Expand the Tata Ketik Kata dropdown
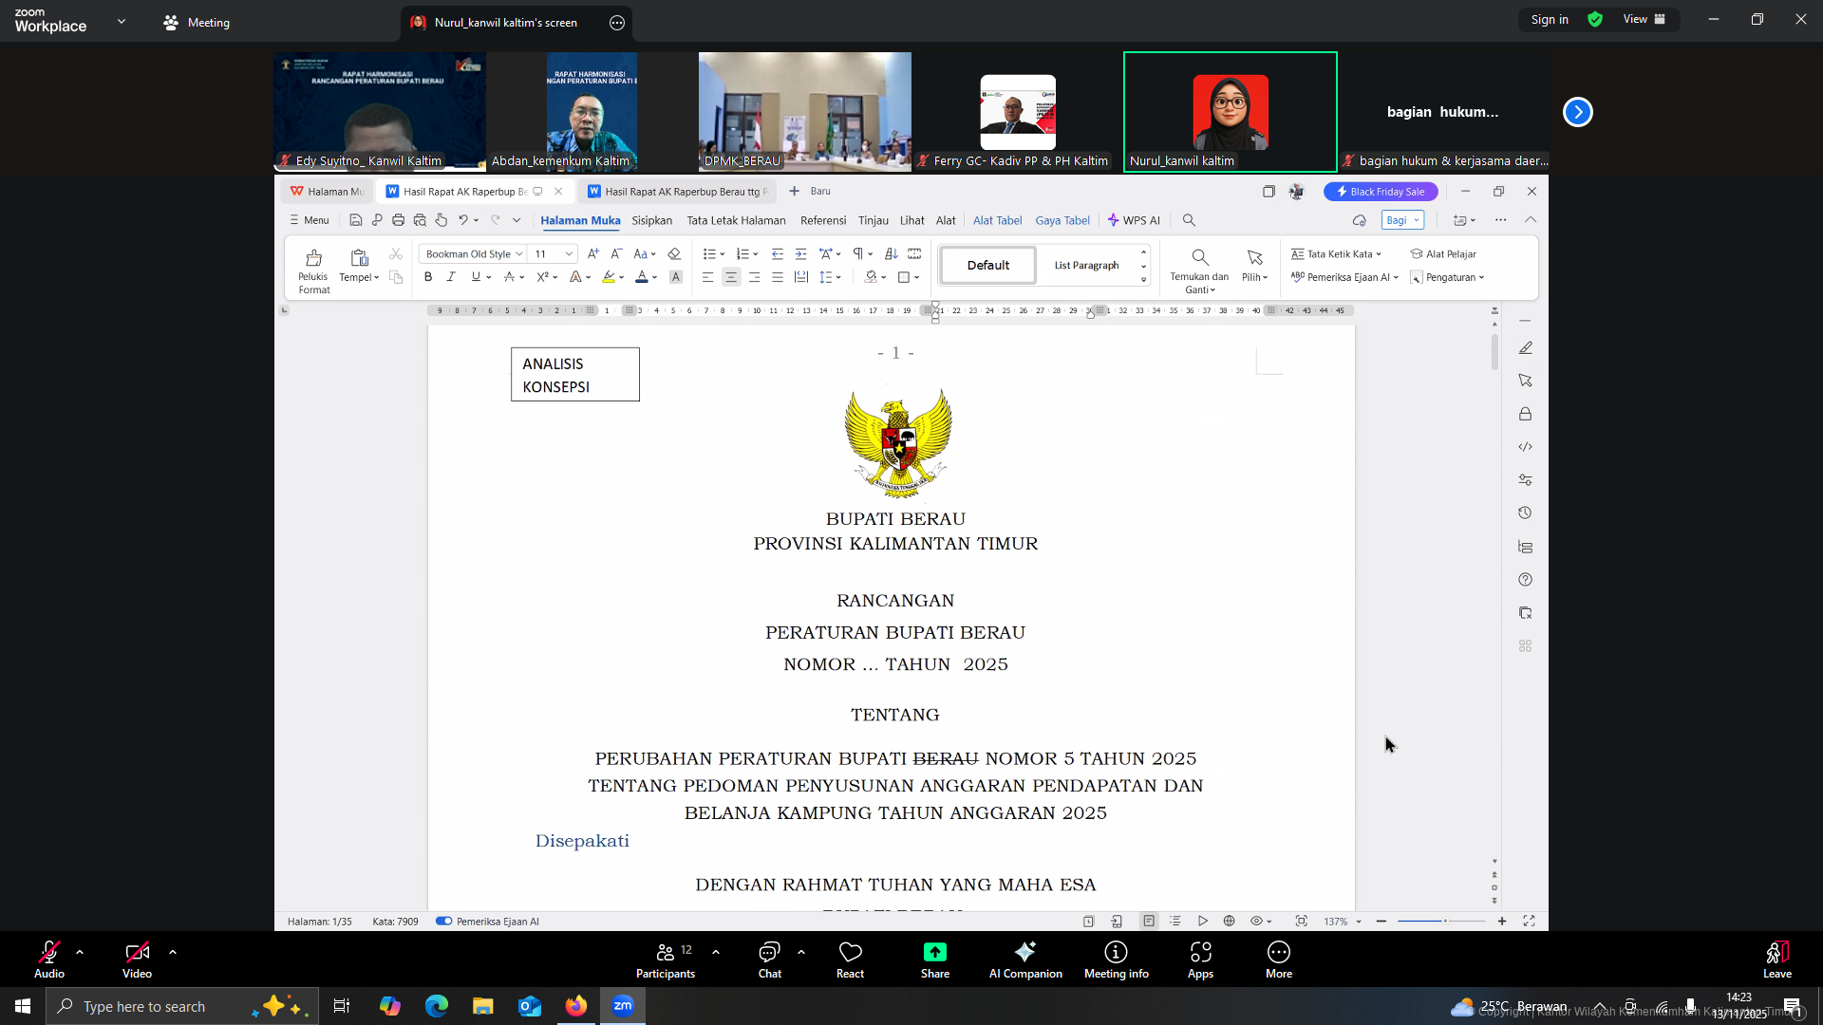 coord(1379,254)
